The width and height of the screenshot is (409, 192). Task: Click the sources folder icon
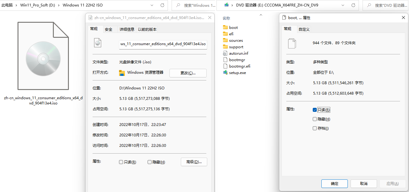point(225,40)
